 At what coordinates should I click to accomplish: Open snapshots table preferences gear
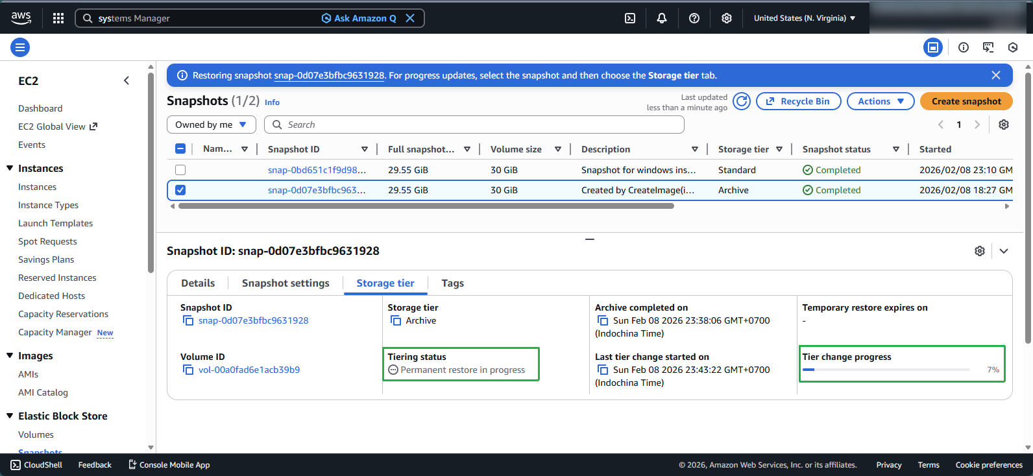[1003, 125]
